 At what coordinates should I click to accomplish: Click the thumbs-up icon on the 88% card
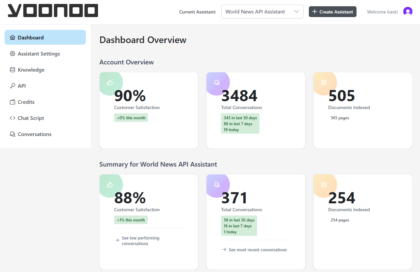[x=110, y=185]
